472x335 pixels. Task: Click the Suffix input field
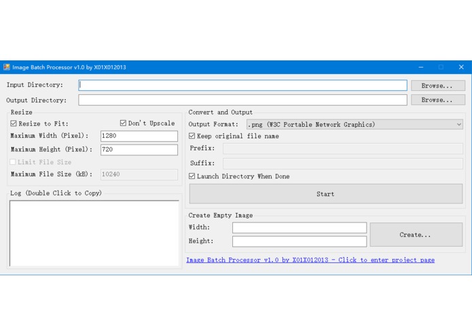pyautogui.click(x=342, y=163)
